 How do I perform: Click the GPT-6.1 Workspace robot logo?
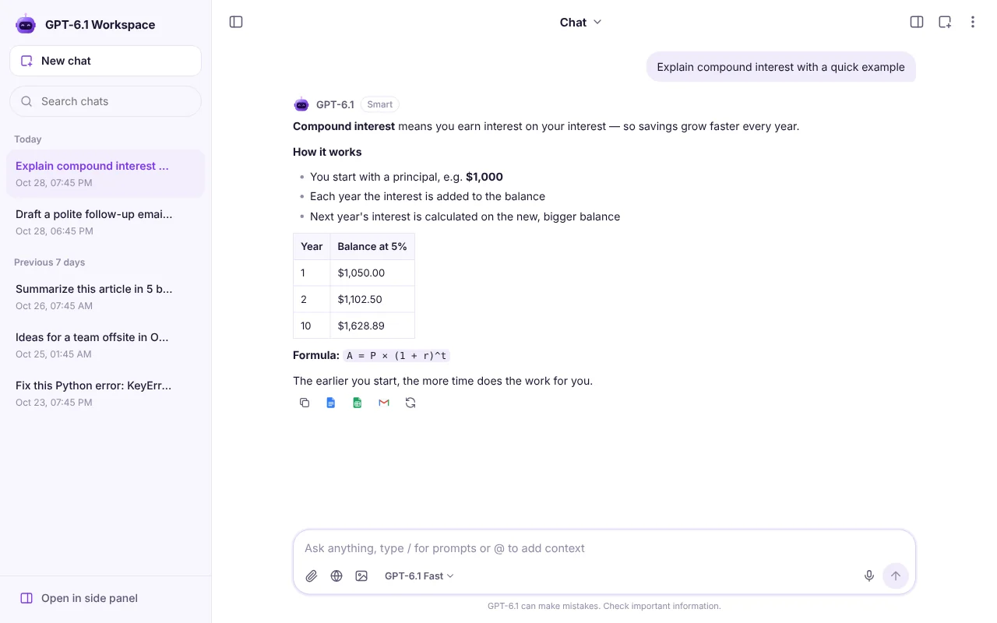pyautogui.click(x=26, y=24)
